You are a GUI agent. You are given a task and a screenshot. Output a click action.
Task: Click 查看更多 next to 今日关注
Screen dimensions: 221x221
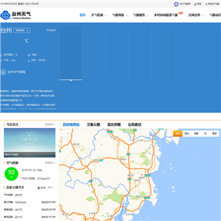coord(50,125)
